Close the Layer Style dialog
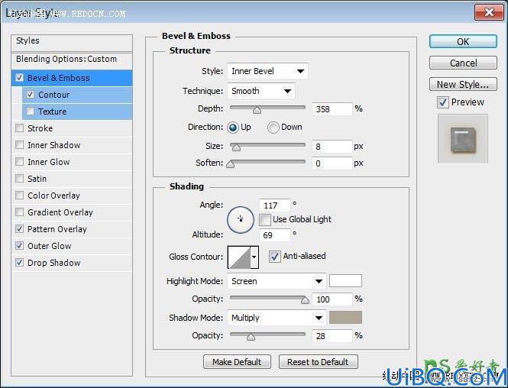 489,13
